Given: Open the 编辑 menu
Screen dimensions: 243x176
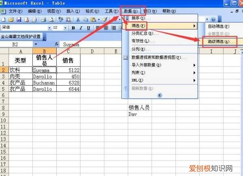Looking at the screenshot, I should pyautogui.click(x=34, y=11).
